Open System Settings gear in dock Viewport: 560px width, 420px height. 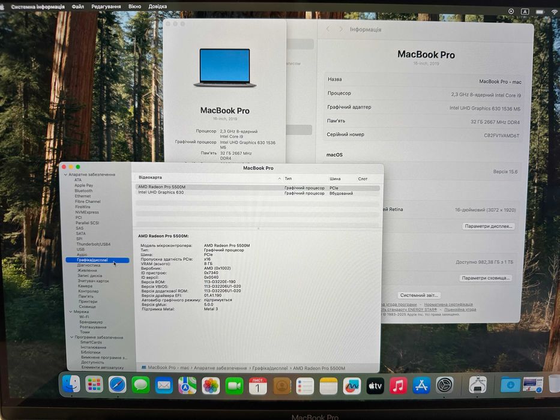445,385
